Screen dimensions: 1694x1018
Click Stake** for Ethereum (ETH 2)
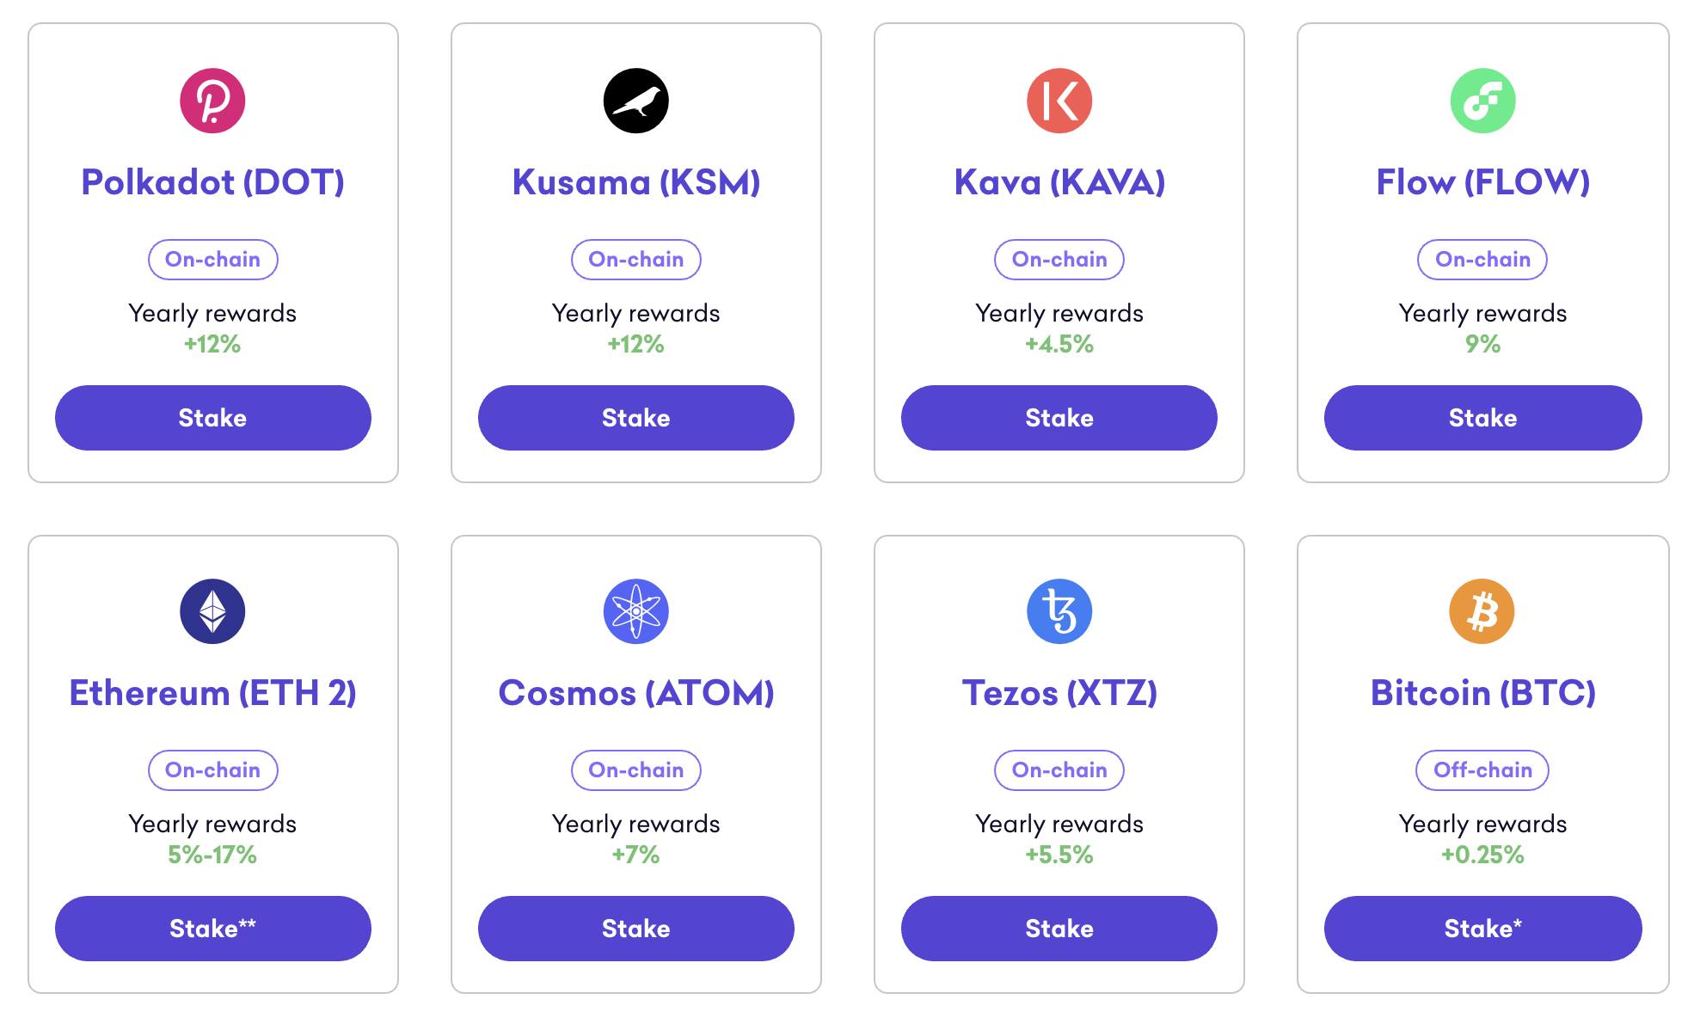(212, 929)
